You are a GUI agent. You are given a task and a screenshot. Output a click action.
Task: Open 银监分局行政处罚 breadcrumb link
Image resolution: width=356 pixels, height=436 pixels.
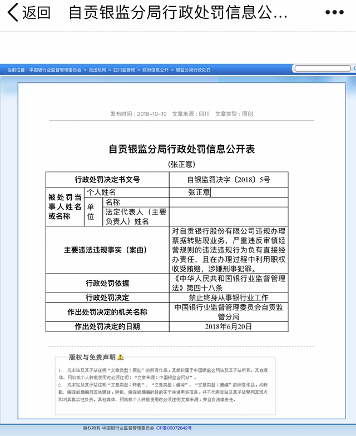(193, 70)
